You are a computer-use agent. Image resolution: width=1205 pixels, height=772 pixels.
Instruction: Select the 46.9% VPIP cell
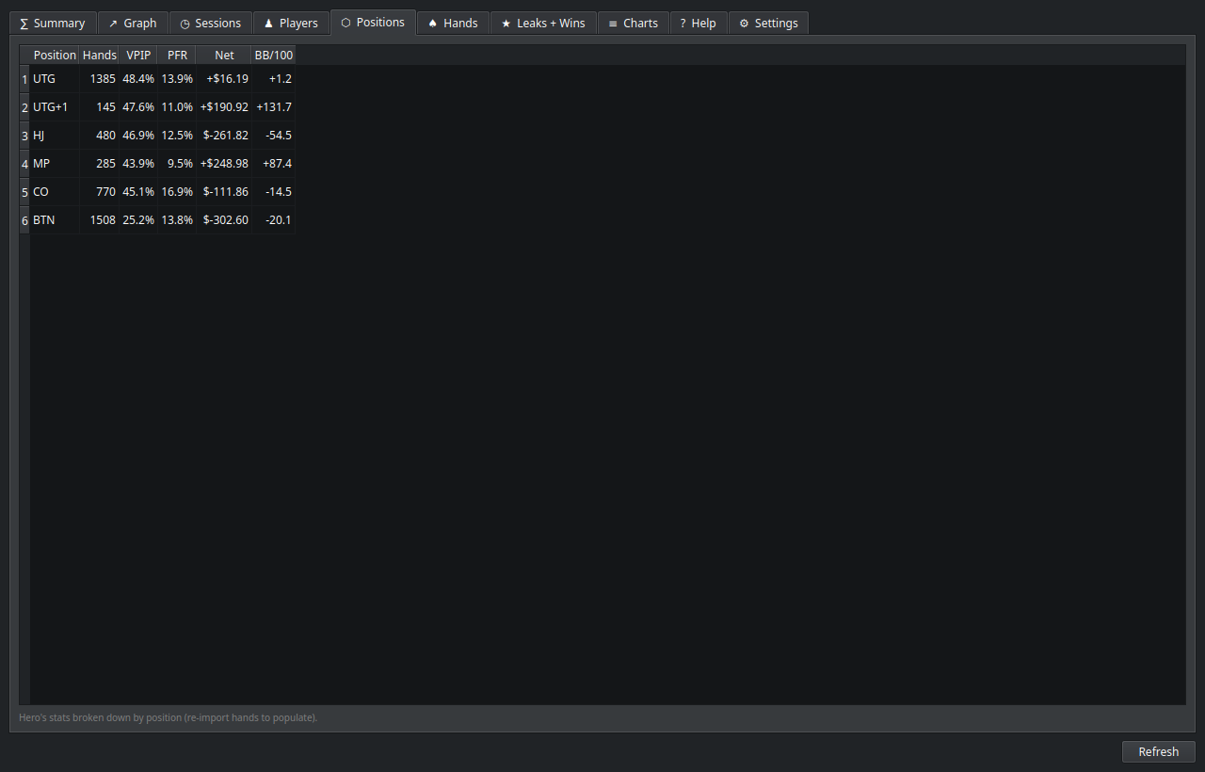tap(137, 136)
